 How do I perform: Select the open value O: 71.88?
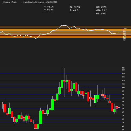pos(48,7)
